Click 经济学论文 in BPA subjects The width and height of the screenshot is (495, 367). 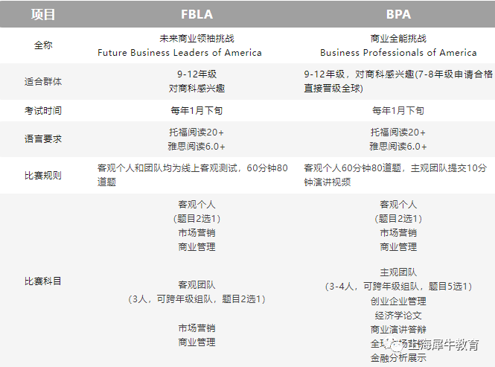pos(398,315)
